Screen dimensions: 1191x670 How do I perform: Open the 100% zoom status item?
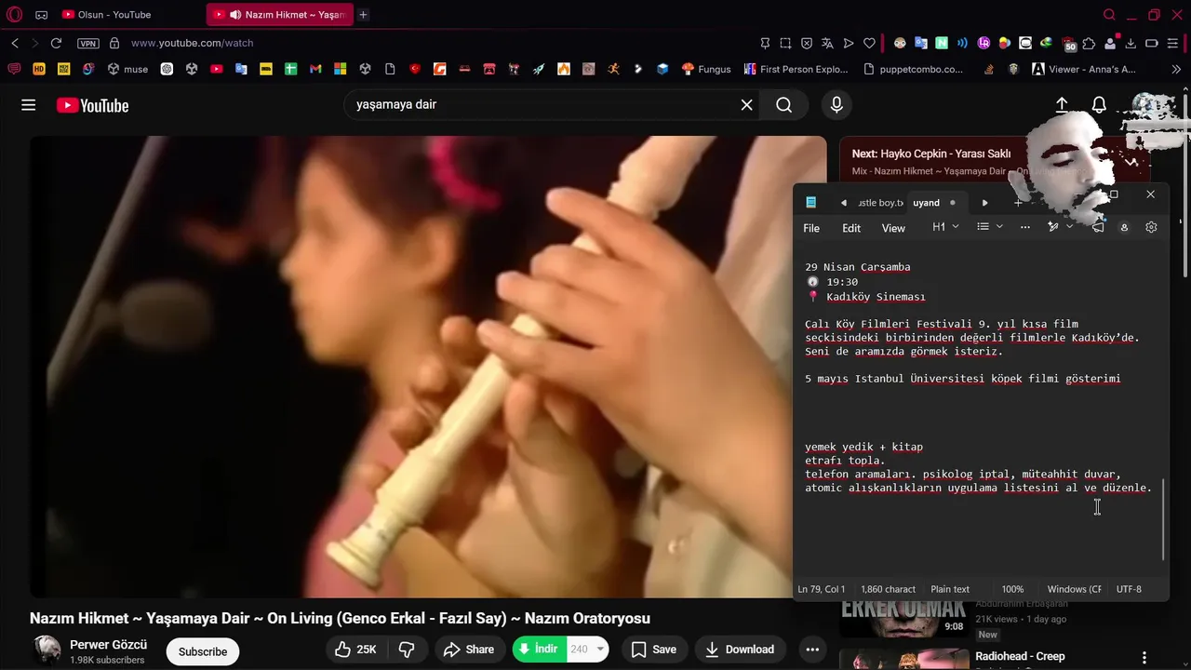point(1012,589)
